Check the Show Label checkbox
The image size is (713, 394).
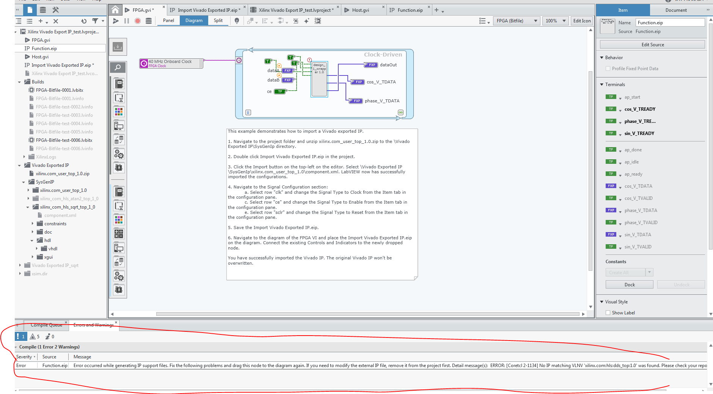pos(608,313)
